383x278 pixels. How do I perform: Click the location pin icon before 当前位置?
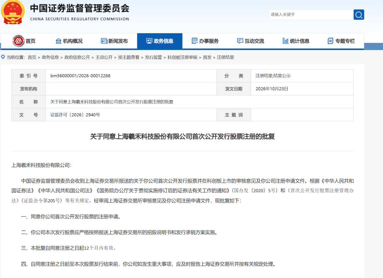(3, 57)
